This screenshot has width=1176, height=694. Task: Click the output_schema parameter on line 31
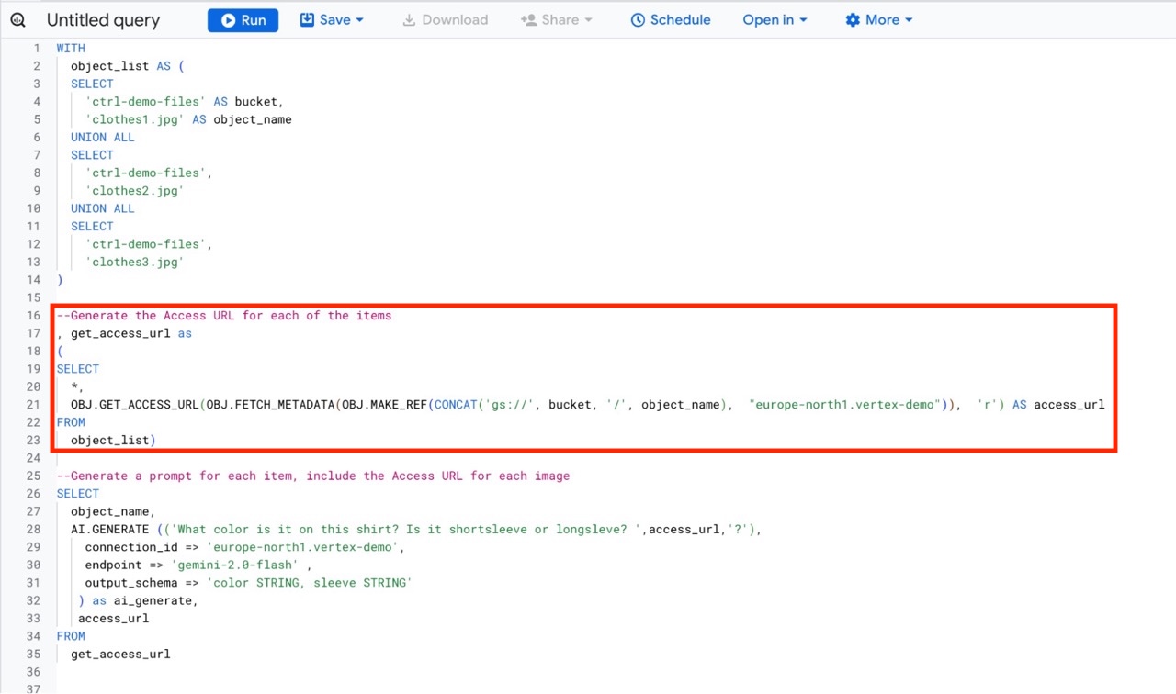[131, 583]
